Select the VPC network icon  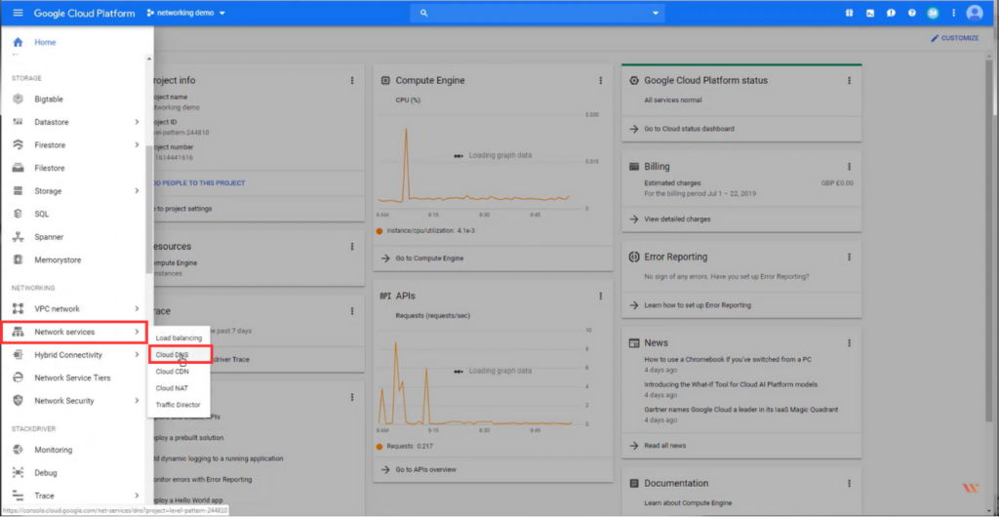pyautogui.click(x=19, y=309)
